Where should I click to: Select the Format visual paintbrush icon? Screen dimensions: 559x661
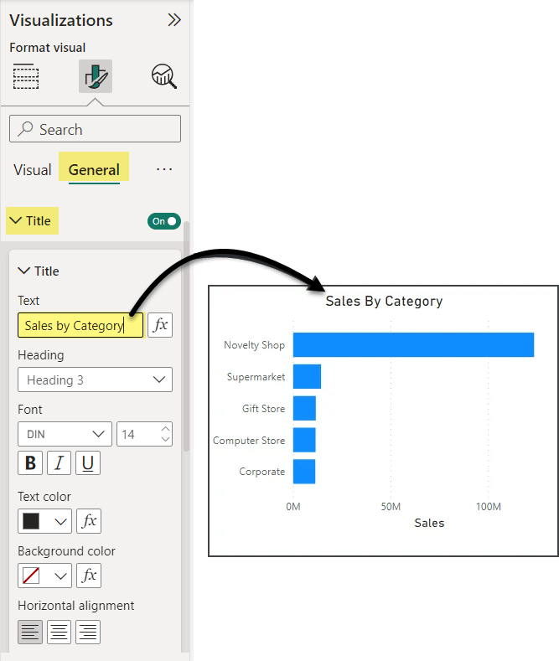click(x=95, y=76)
